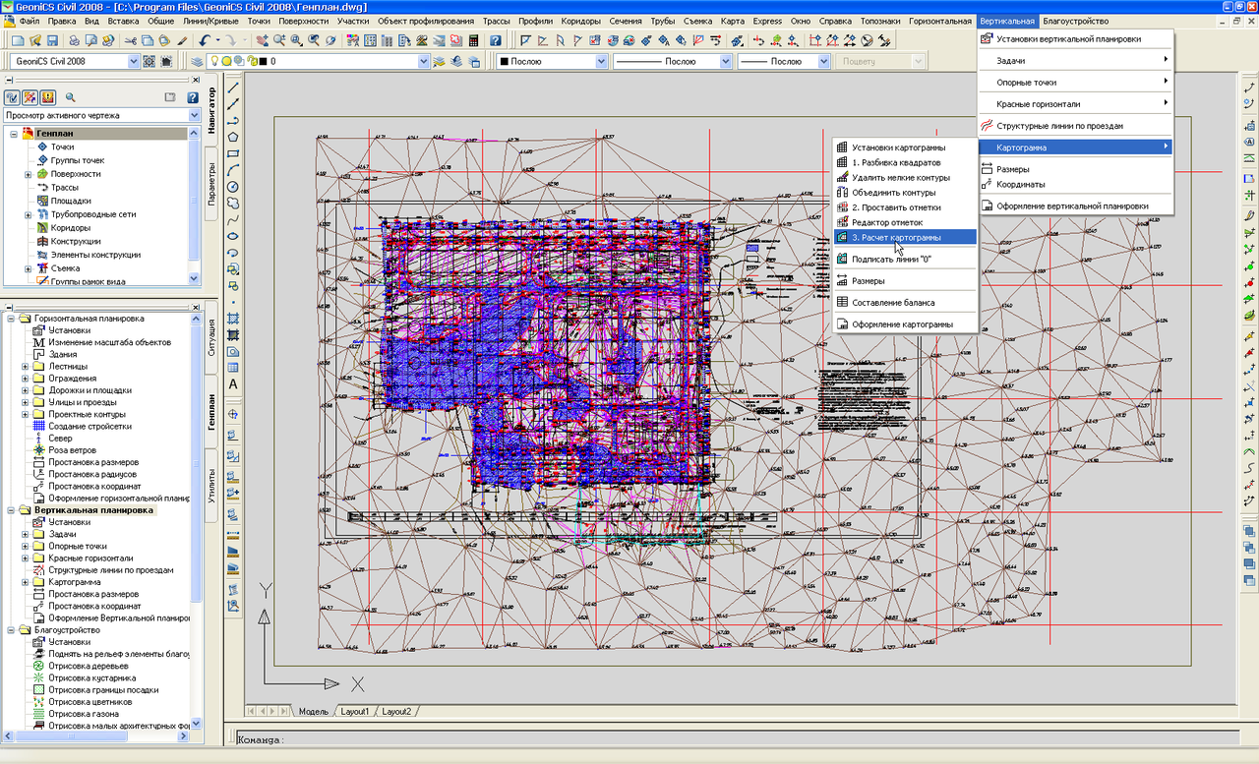
Task: Select Отрисовка газона tree item
Action: (84, 714)
